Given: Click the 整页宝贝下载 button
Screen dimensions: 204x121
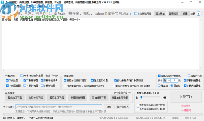Looking at the screenshot, I should [57, 98].
